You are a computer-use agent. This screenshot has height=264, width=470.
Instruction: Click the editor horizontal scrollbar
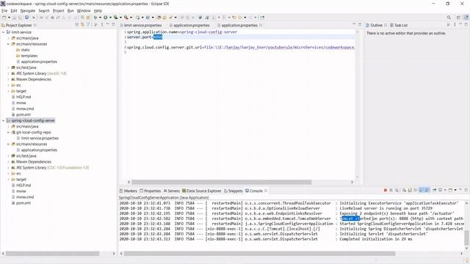pos(222,182)
